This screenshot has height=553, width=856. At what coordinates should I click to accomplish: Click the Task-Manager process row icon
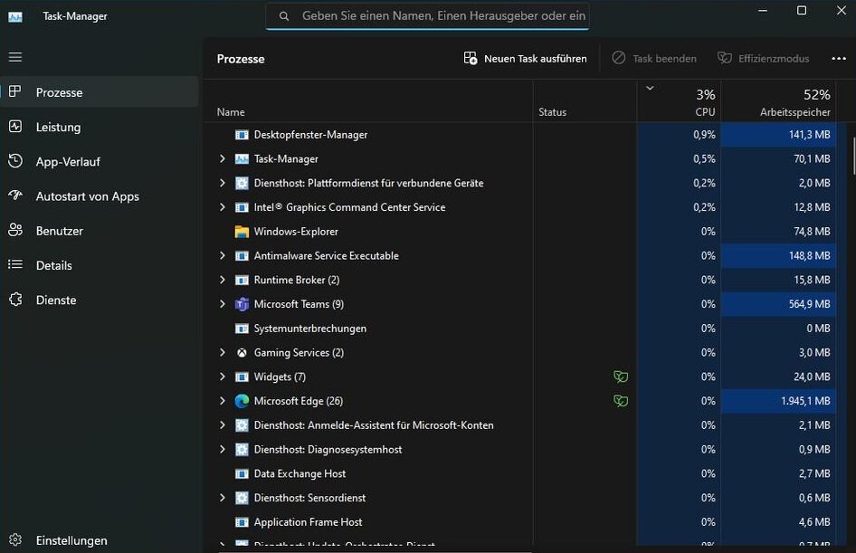click(x=242, y=159)
